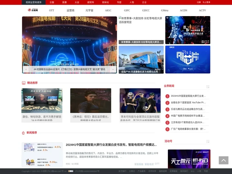Select the 运营商 navigation category
The height and width of the screenshot is (174, 232).
click(71, 10)
